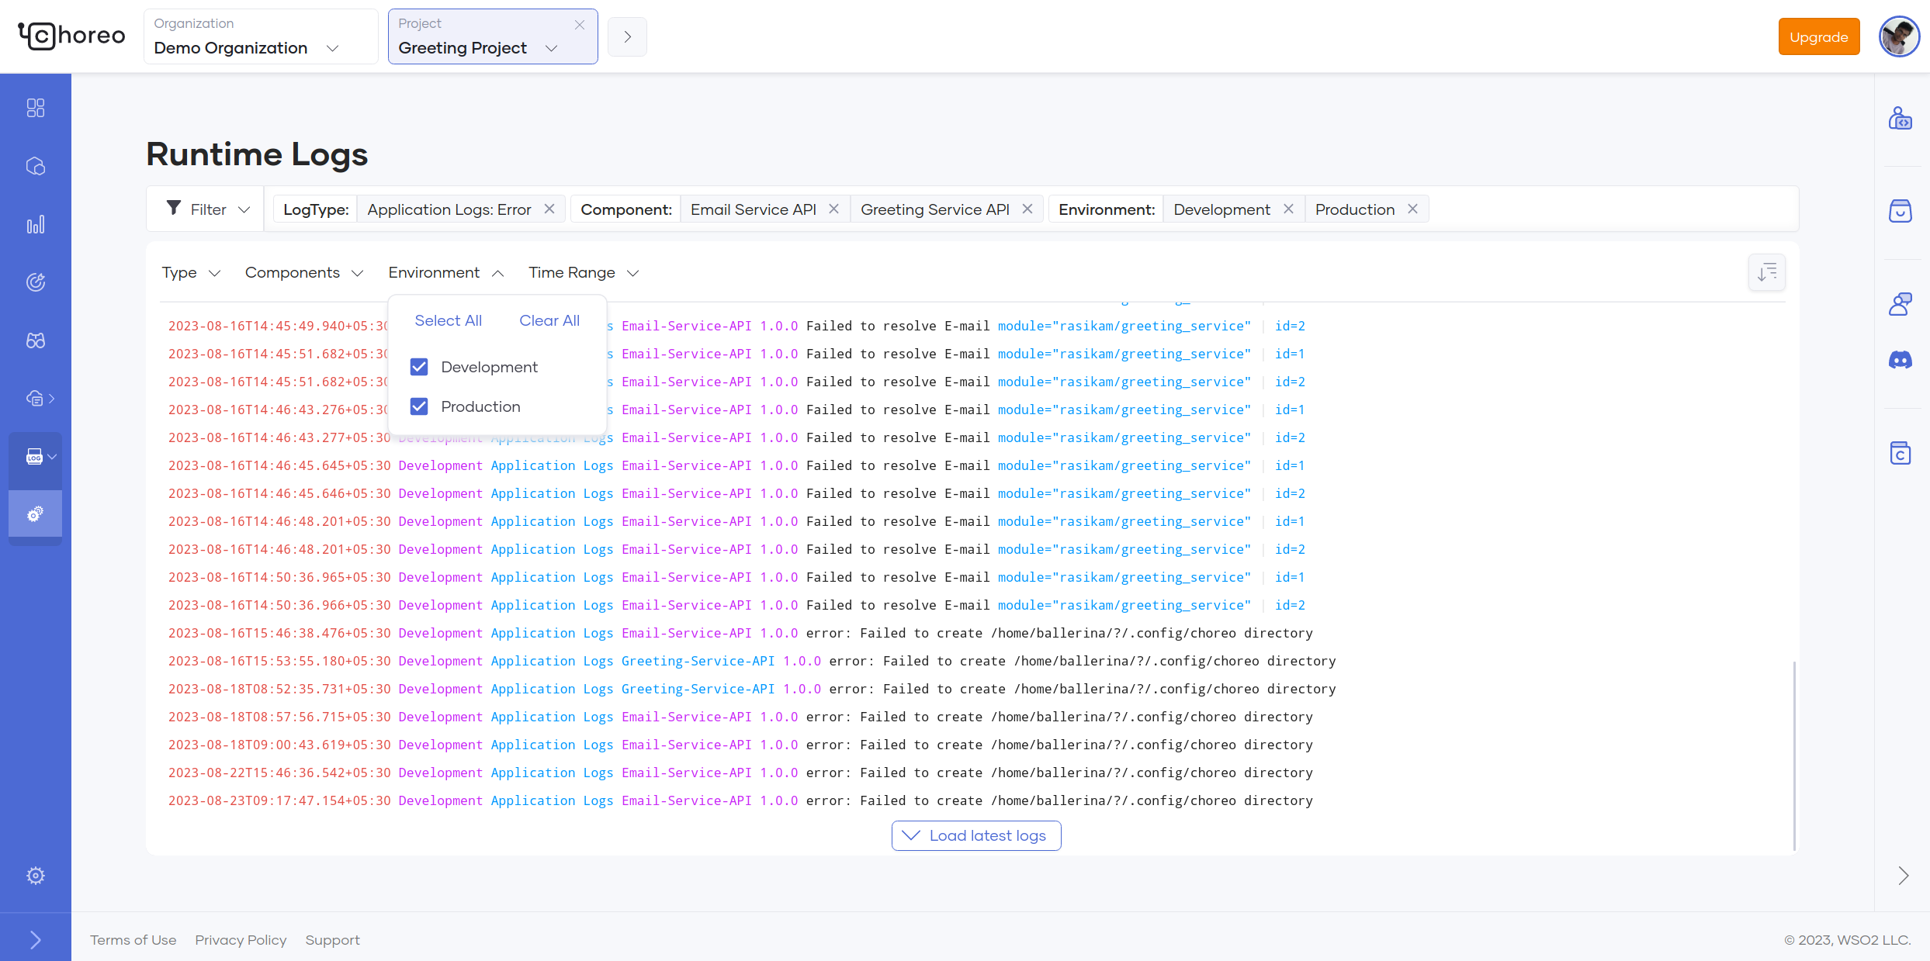Click the Runtime Logs heading

click(x=257, y=154)
